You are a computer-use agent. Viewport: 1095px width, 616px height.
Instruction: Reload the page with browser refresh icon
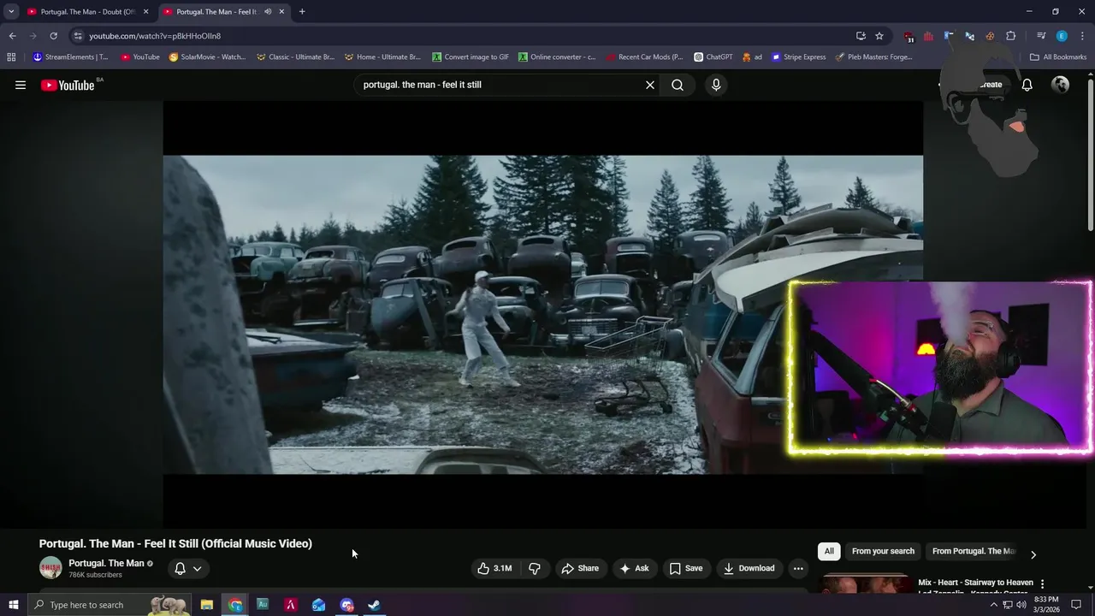pyautogui.click(x=53, y=36)
